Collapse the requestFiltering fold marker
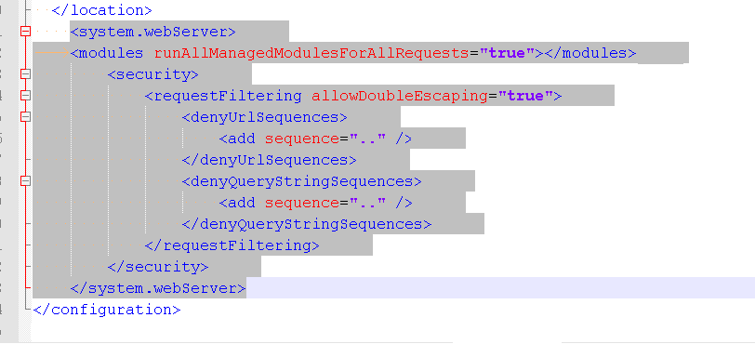The height and width of the screenshot is (344, 755). pos(25,96)
